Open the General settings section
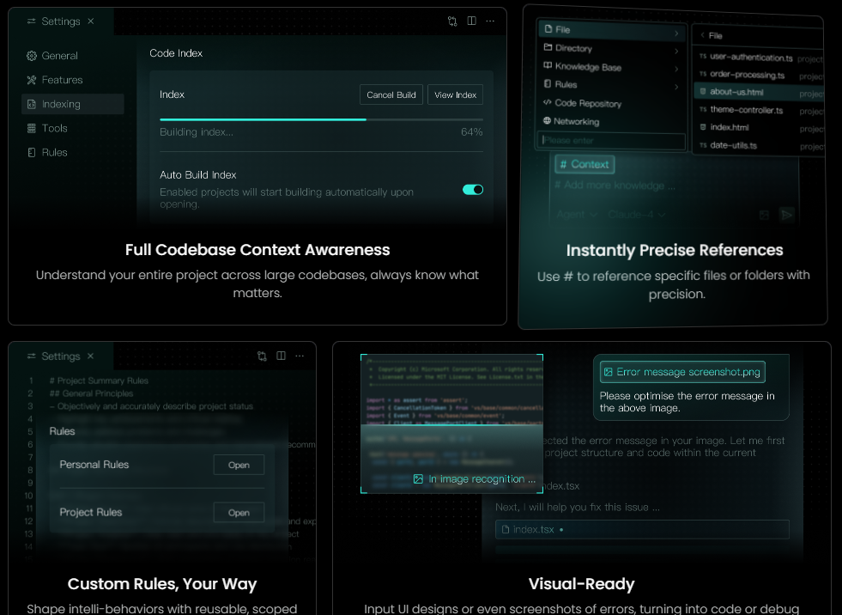Screen dimensions: 842x615 [x=59, y=56]
